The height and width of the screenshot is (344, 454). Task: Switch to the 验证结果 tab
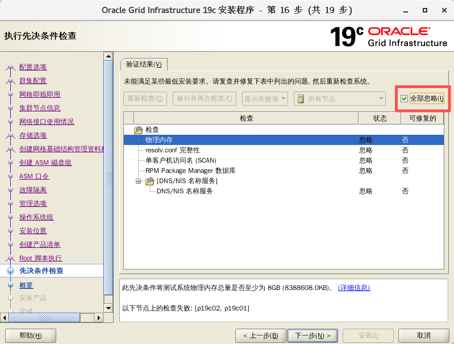(144, 64)
